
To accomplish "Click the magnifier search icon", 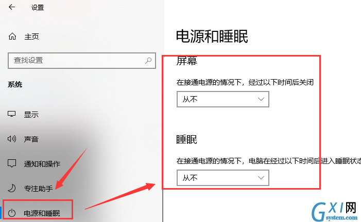I will click(148, 61).
